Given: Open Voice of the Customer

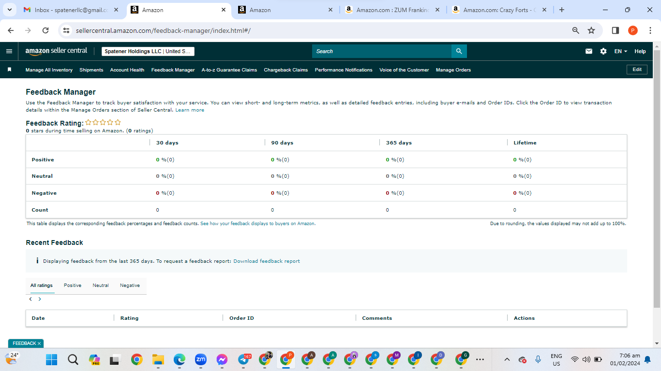Looking at the screenshot, I should tap(404, 70).
